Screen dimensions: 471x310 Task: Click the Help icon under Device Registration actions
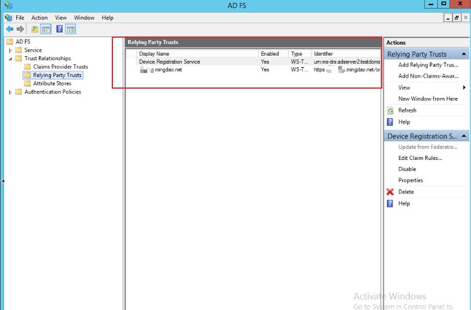click(x=390, y=203)
